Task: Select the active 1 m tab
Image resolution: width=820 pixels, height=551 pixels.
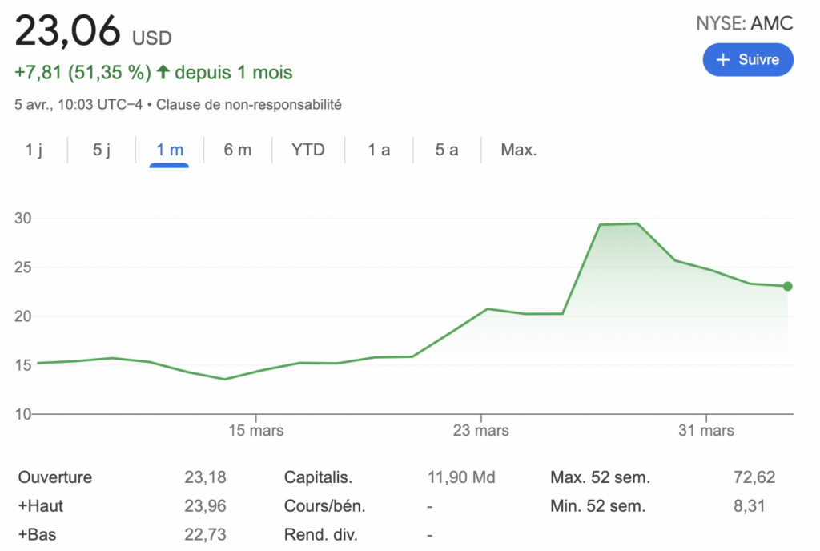Action: [170, 150]
